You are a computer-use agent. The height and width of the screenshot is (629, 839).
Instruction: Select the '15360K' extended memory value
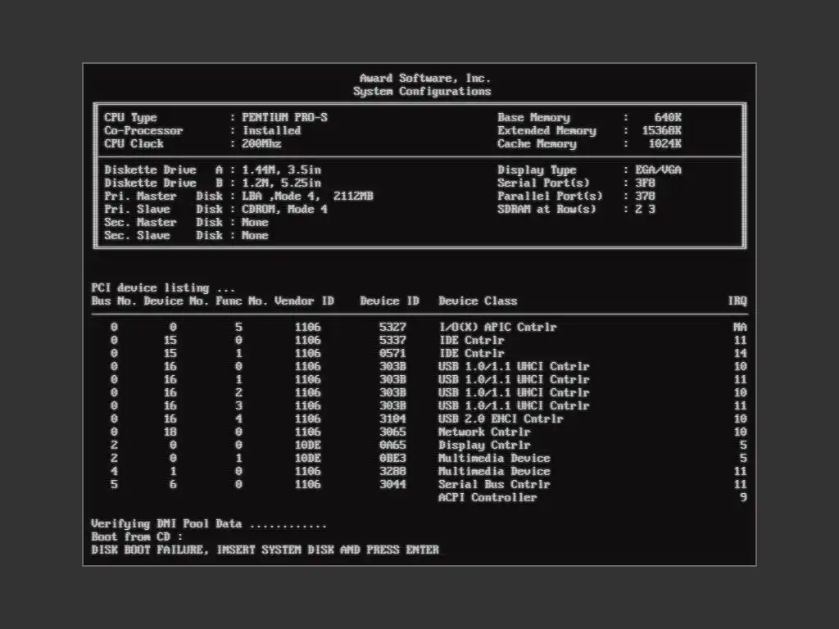tap(662, 130)
